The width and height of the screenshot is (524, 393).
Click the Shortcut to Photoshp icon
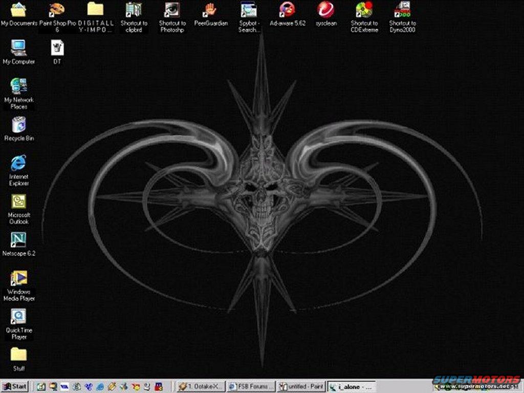click(x=172, y=10)
